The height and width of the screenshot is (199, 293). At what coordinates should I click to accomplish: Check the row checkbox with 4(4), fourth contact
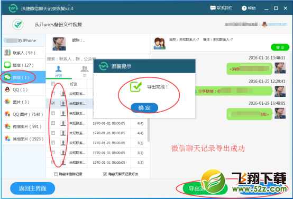coord(53,123)
